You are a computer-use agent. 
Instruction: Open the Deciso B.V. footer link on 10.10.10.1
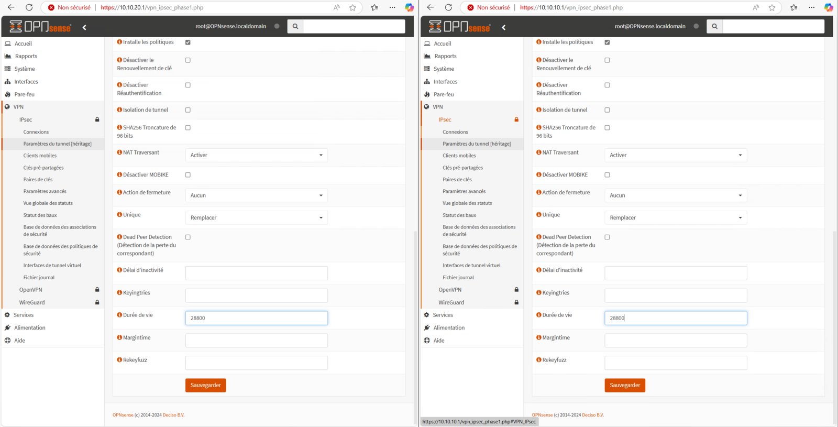coord(593,415)
